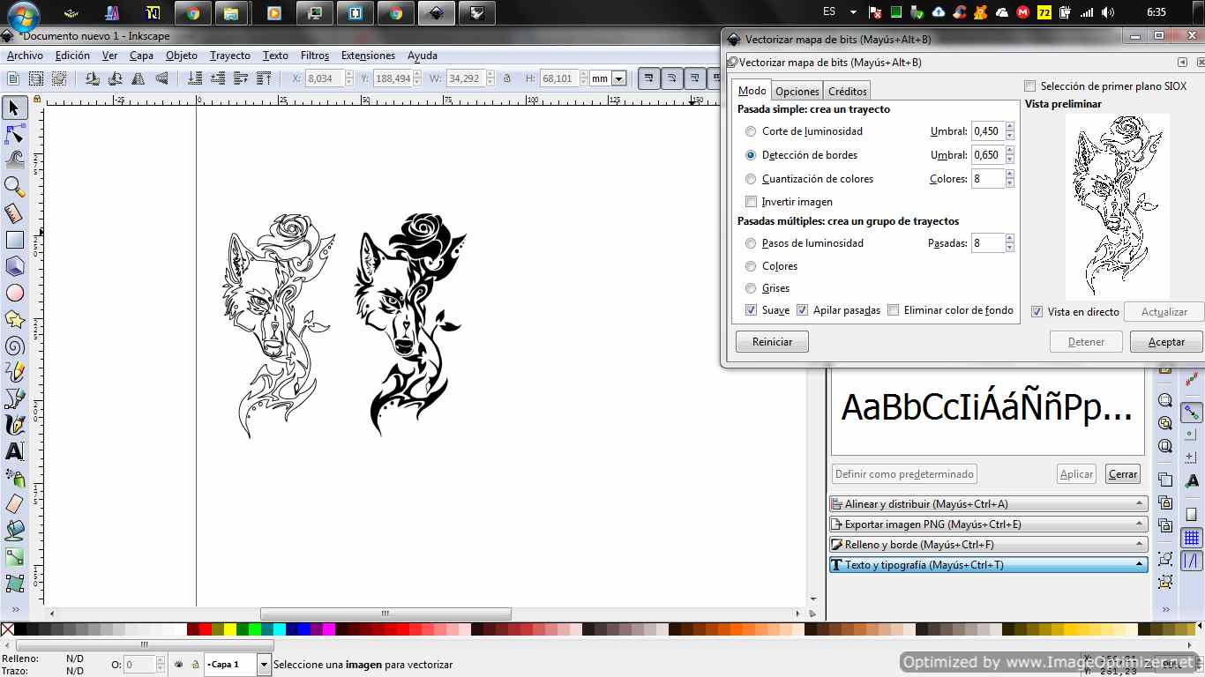This screenshot has width=1205, height=677.
Task: Expand Alinear y distribuir panel
Action: click(988, 504)
